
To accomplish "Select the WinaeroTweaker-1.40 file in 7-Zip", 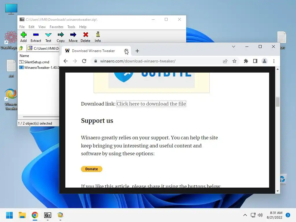I will (39, 67).
